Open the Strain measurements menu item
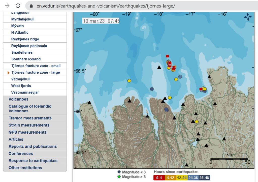This screenshot has height=182, width=258. point(29,125)
